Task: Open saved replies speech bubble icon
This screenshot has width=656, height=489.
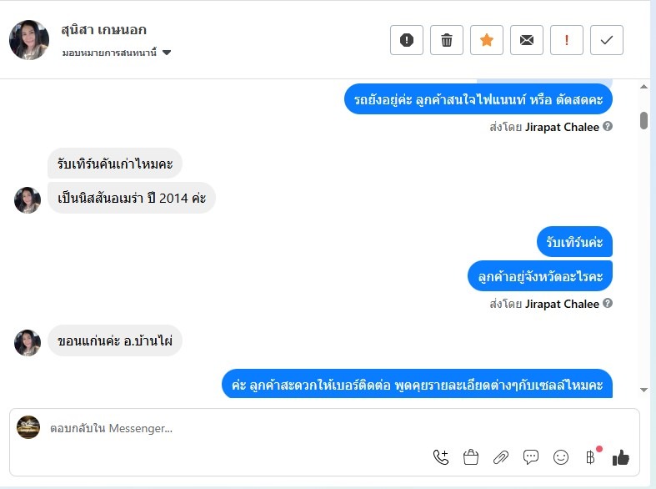Action: tap(531, 457)
